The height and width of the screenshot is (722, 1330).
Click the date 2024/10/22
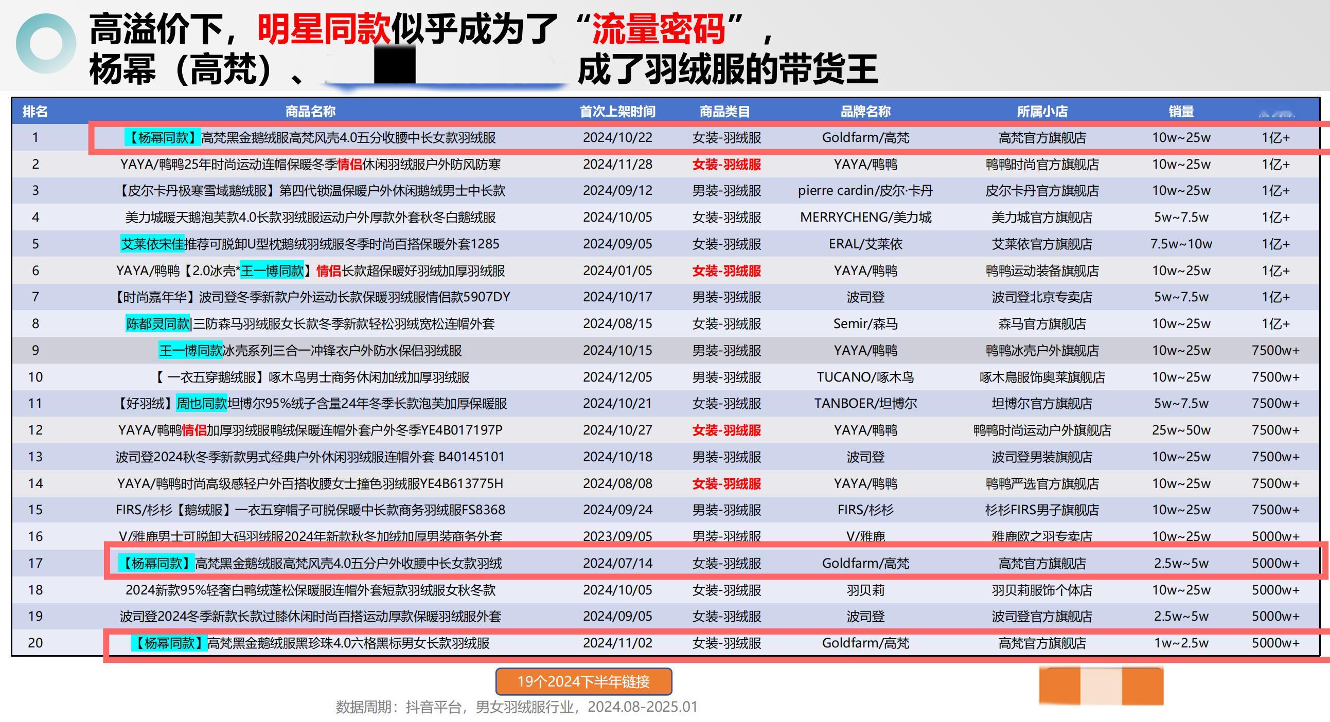click(617, 138)
